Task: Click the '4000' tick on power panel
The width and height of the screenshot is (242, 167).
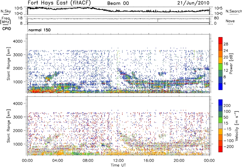Action: 18,41
